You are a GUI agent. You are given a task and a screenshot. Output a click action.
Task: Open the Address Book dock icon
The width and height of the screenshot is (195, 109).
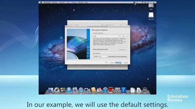click(x=93, y=90)
